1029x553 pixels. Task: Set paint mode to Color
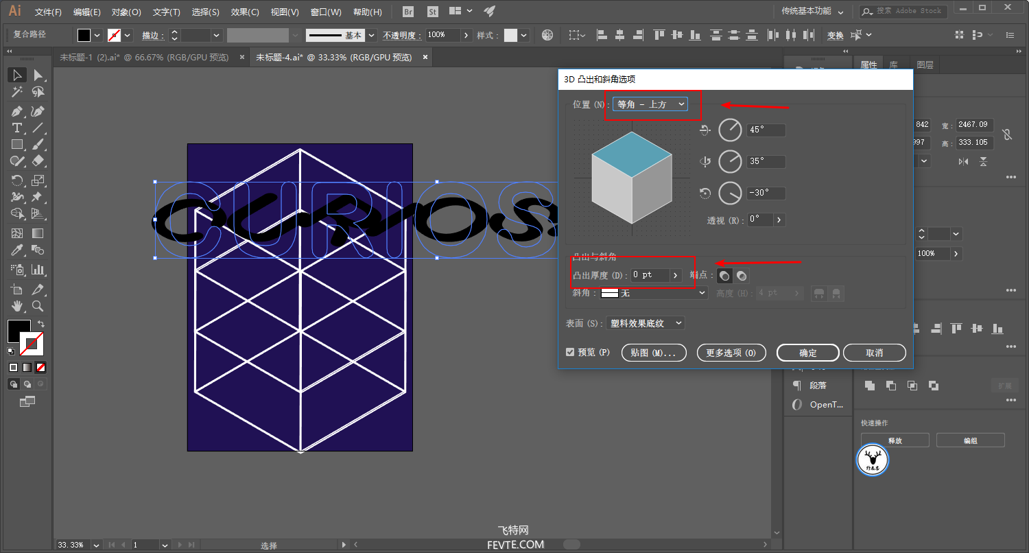click(x=13, y=368)
